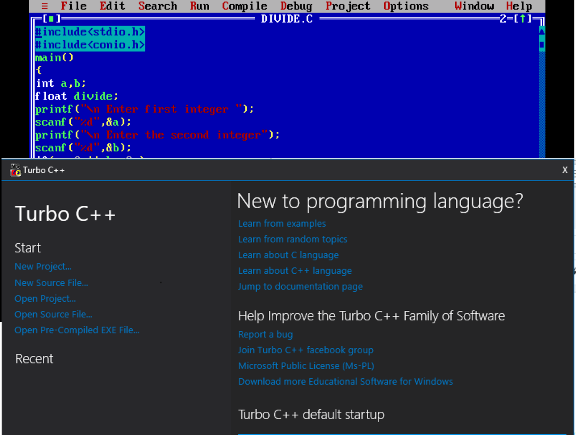Create a New Source File
Image resolution: width=582 pixels, height=435 pixels.
coord(51,283)
